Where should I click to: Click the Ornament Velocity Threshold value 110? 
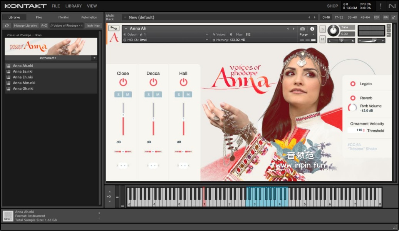pos(359,130)
